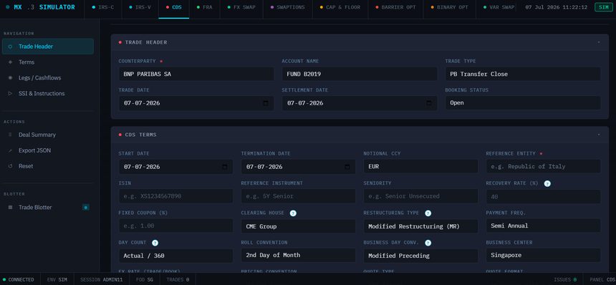Click the MX .3 SIMULATOR logo

(40, 7)
